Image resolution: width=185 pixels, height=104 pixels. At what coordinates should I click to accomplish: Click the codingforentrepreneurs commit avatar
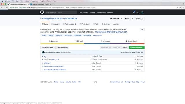tap(43, 52)
